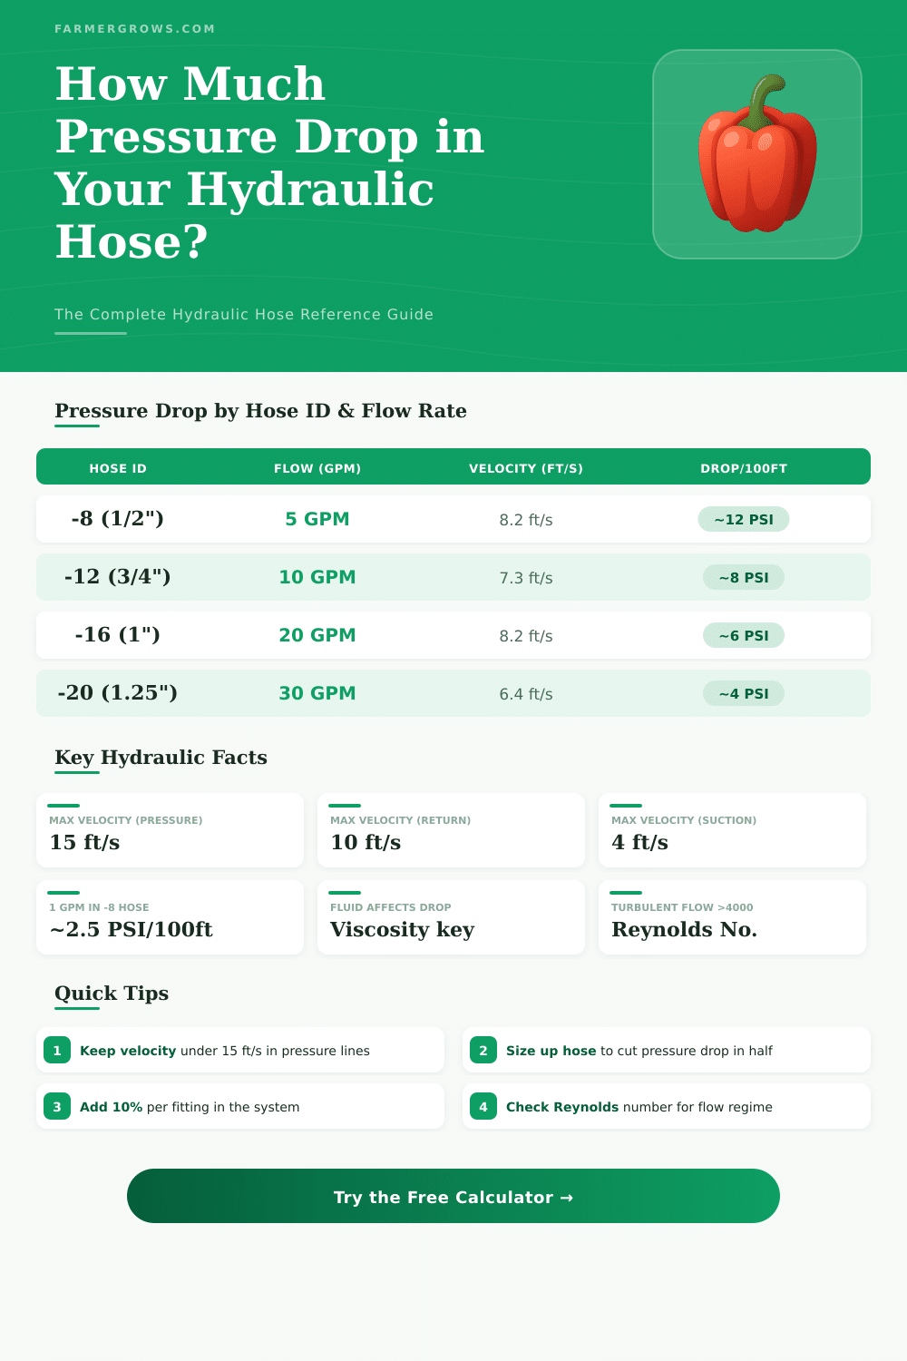Click the HOSE ID column header

[x=116, y=468]
